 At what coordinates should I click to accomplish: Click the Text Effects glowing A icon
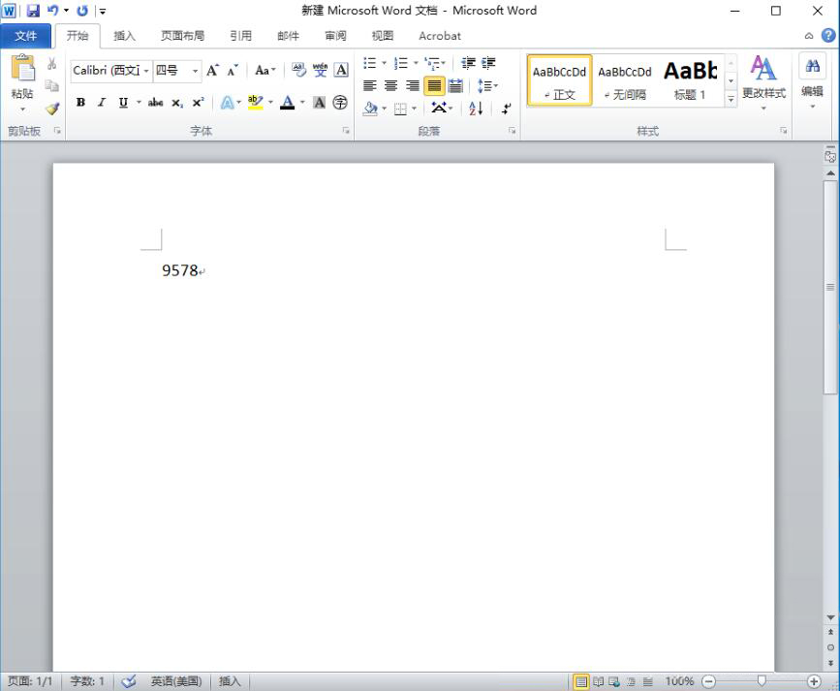click(227, 103)
